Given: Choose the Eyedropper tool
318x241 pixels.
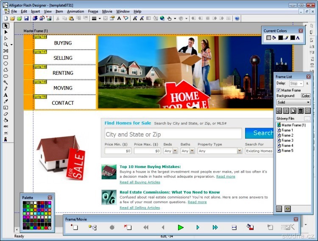Looking at the screenshot, I should (x=6, y=101).
